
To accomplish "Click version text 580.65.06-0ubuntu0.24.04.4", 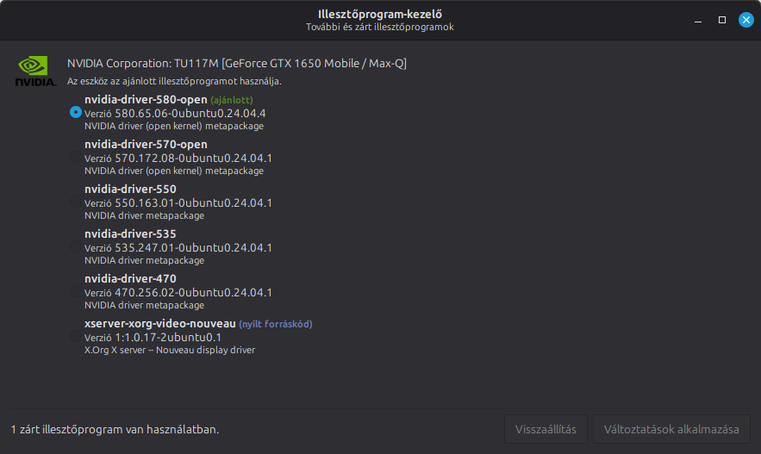I will point(190,113).
